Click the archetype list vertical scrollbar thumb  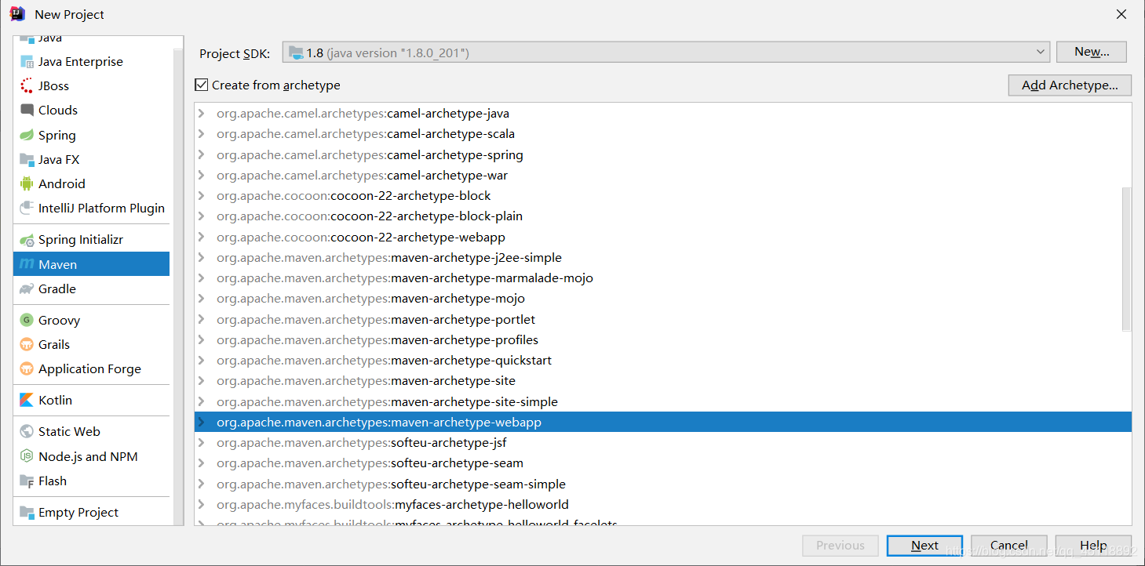coord(1126,259)
